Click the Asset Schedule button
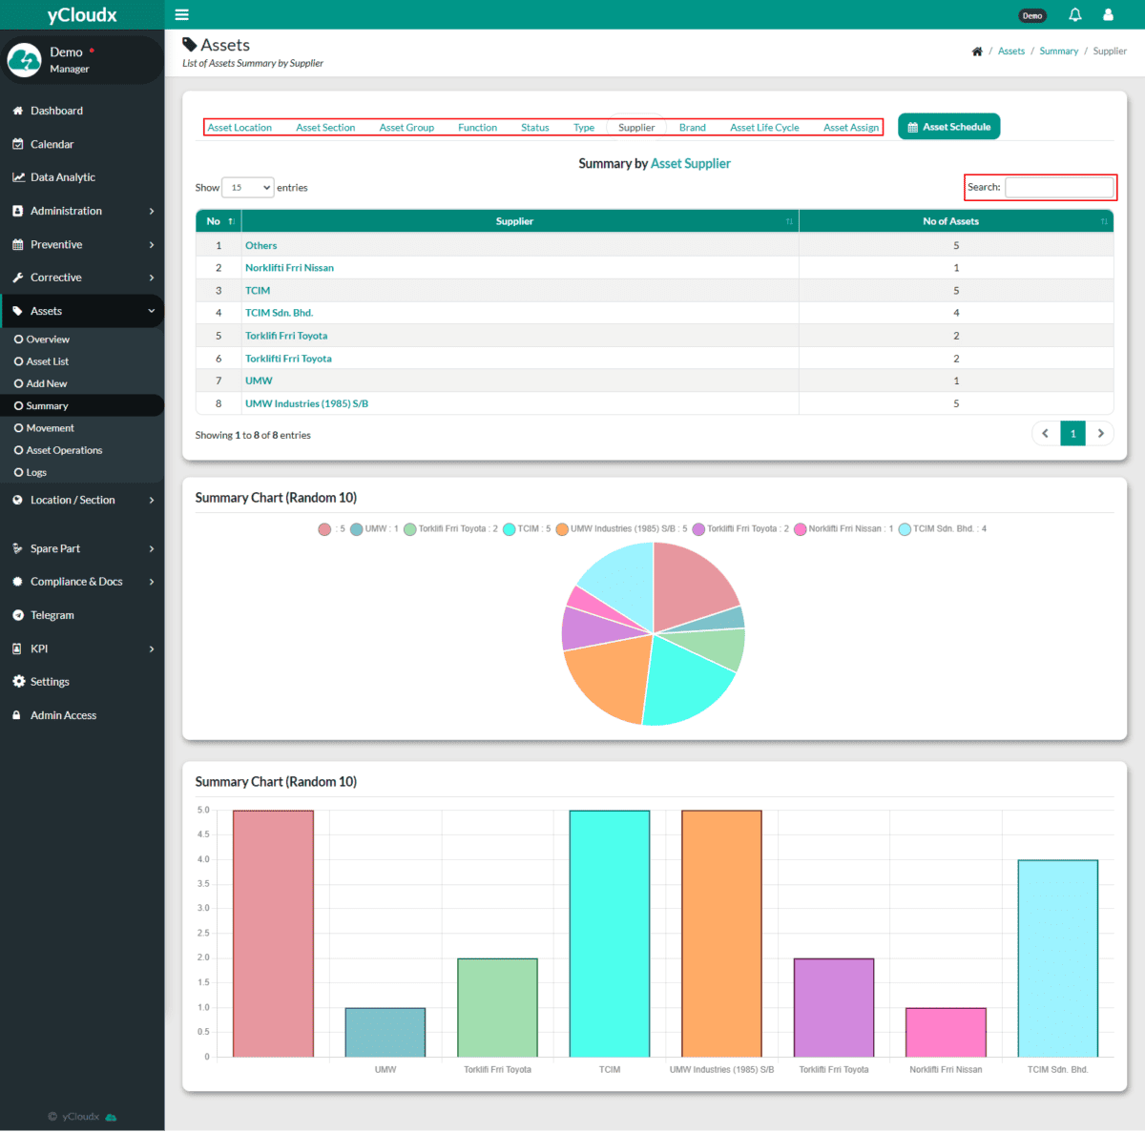The image size is (1145, 1132). pyautogui.click(x=948, y=127)
